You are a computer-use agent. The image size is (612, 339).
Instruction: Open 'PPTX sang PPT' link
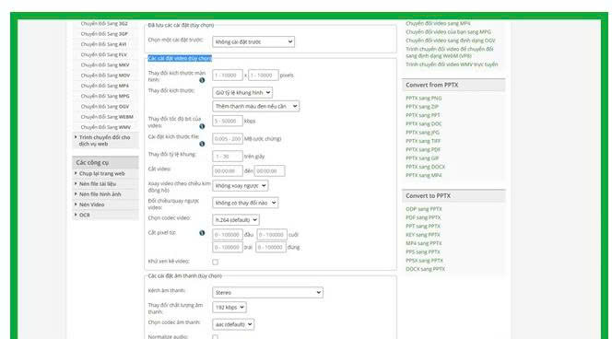click(x=423, y=115)
